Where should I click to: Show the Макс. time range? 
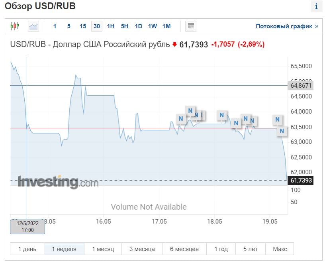tap(280, 249)
